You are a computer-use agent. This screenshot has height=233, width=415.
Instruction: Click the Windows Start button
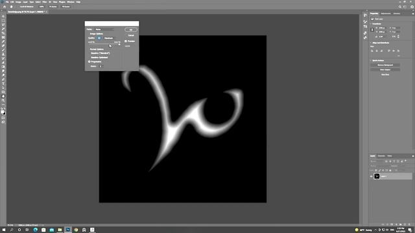coord(4,230)
